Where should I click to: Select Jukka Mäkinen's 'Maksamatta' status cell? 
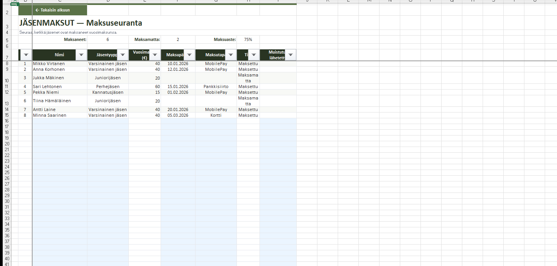248,78
